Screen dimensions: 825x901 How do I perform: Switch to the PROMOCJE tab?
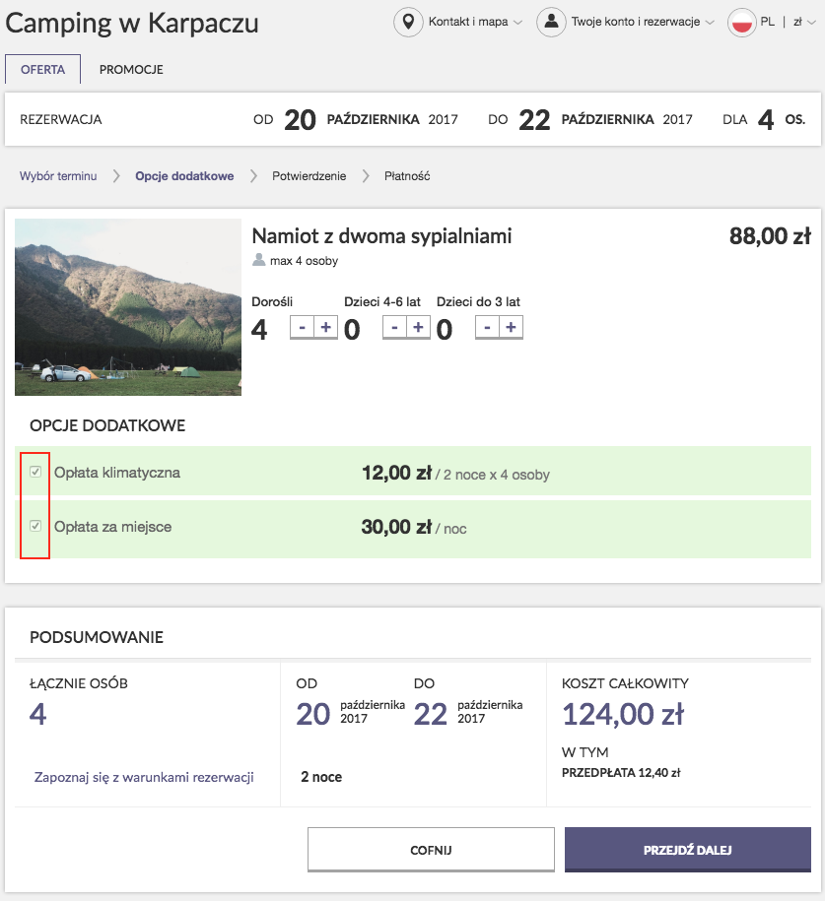[131, 70]
